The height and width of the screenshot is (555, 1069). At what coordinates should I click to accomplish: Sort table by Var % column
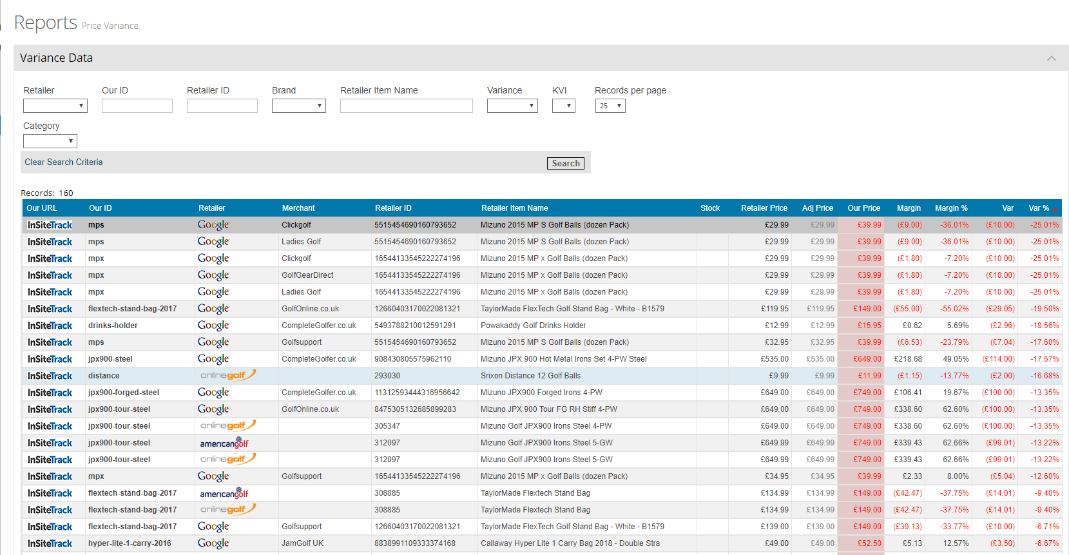1039,208
